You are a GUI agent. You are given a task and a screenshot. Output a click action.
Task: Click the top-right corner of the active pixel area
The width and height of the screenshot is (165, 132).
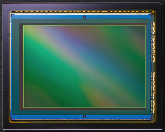point(145,26)
